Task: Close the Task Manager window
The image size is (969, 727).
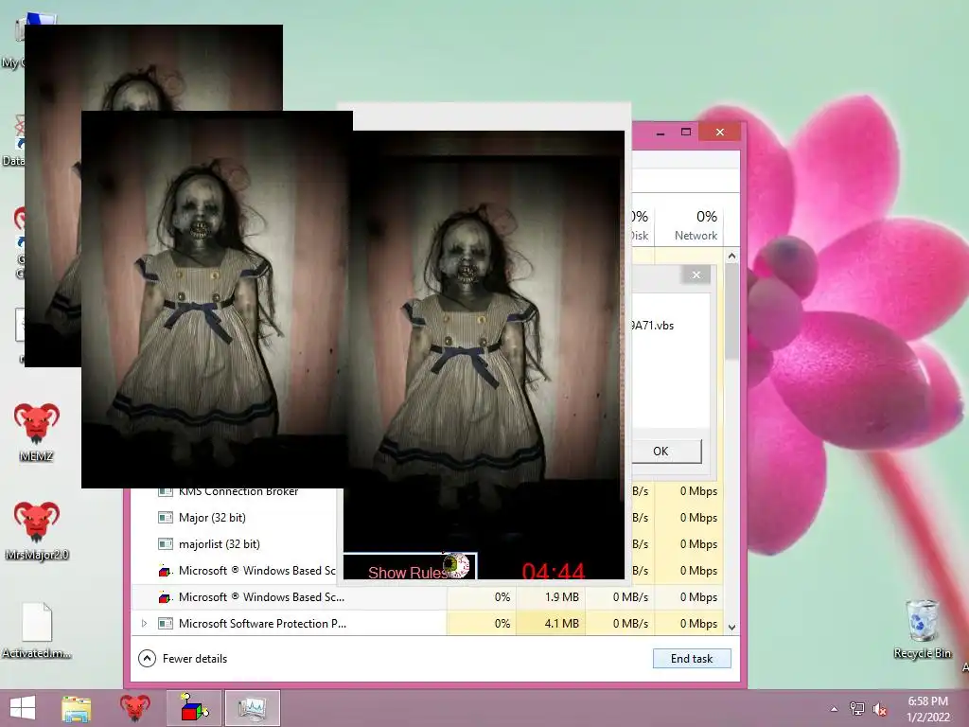Action: [x=720, y=132]
